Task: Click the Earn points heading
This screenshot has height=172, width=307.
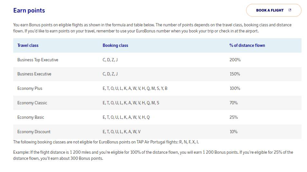Action: 29,10
